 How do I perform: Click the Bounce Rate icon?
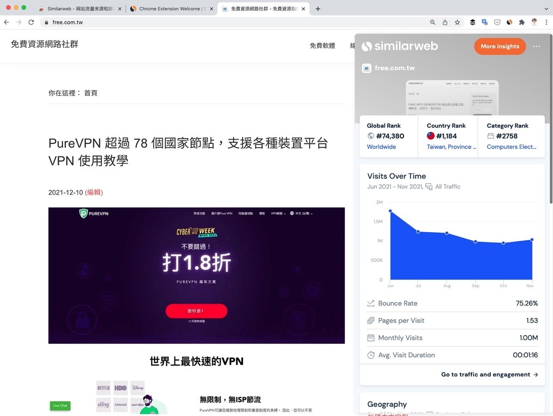(x=371, y=303)
